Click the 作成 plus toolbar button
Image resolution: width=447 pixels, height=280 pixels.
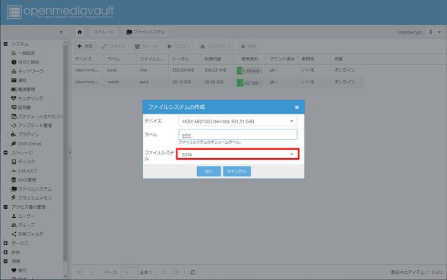click(x=85, y=46)
